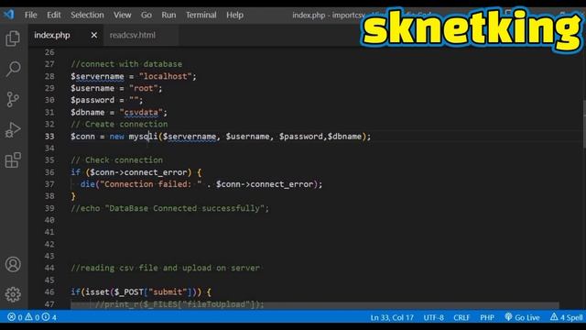Change the UTF-8 file encoding
The width and height of the screenshot is (586, 330).
pyautogui.click(x=433, y=317)
